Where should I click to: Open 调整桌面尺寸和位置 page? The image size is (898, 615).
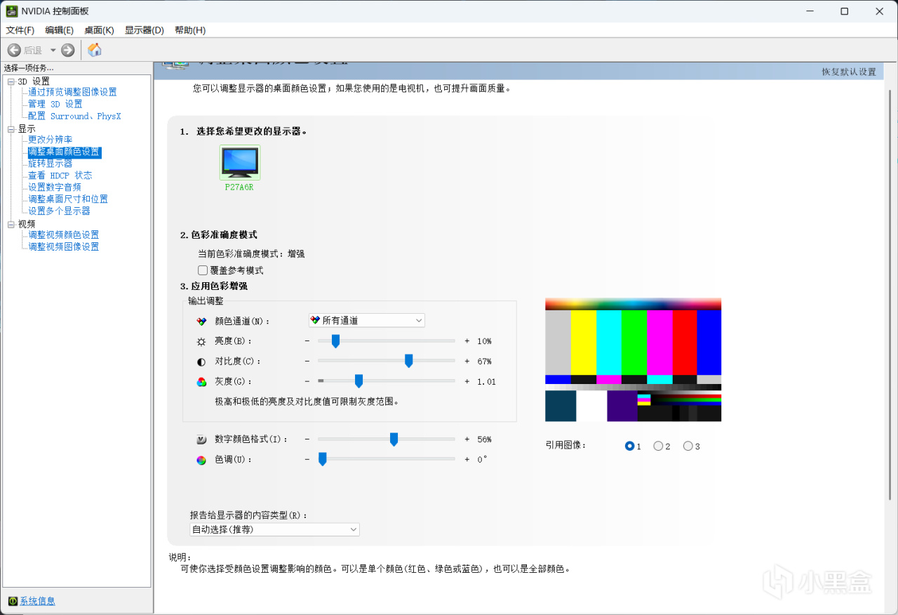coord(68,199)
